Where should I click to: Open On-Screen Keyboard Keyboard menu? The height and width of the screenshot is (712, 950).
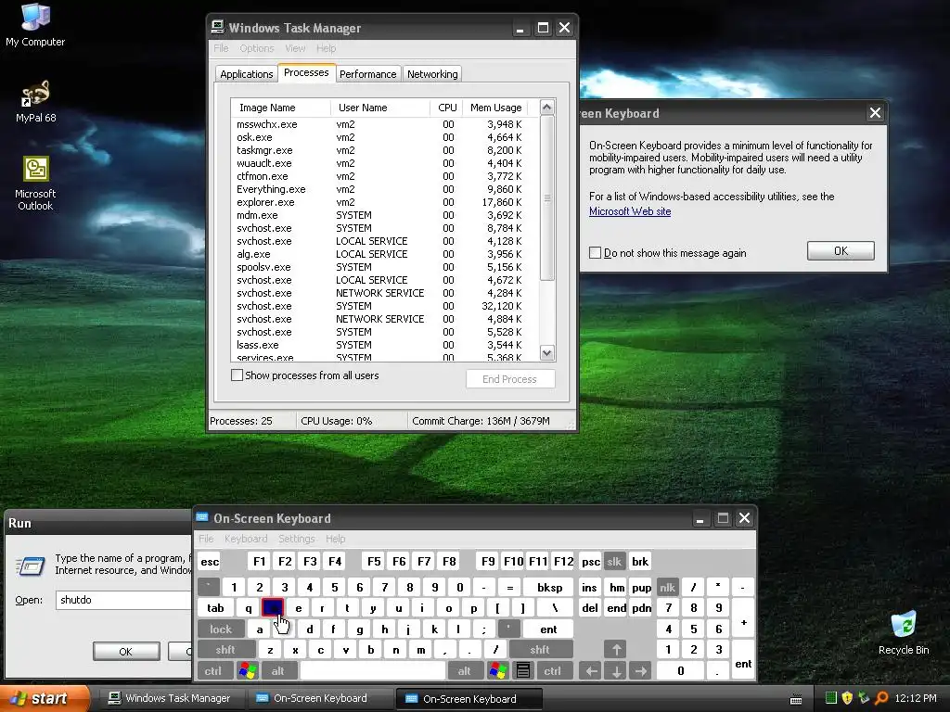pyautogui.click(x=245, y=539)
